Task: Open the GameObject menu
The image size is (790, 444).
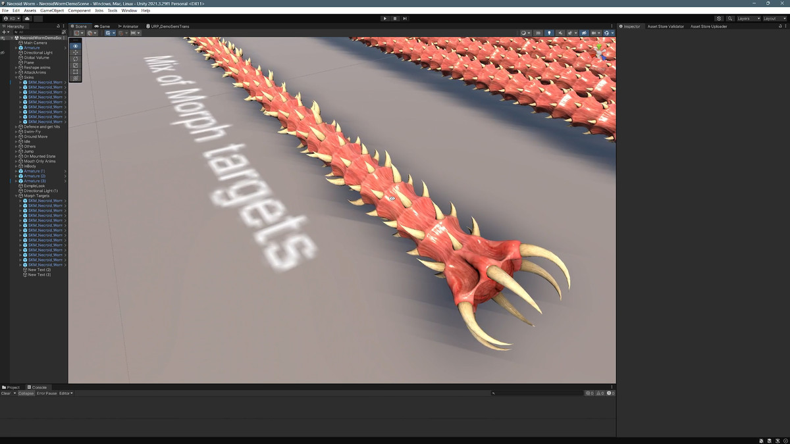Action: pyautogui.click(x=51, y=11)
